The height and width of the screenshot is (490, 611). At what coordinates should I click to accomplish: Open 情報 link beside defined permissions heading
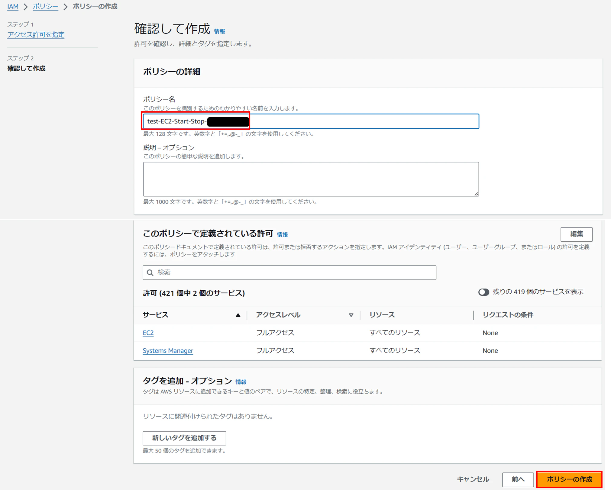click(282, 234)
